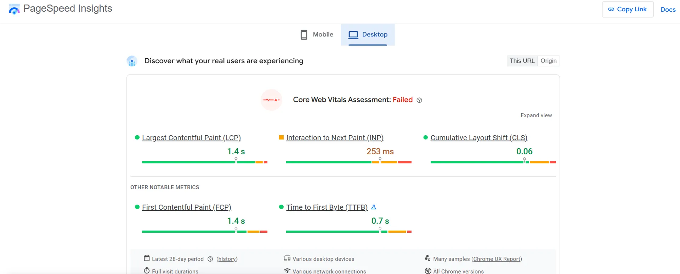Screen dimensions: 680x274
Task: Open the Docs link
Action: (x=668, y=10)
